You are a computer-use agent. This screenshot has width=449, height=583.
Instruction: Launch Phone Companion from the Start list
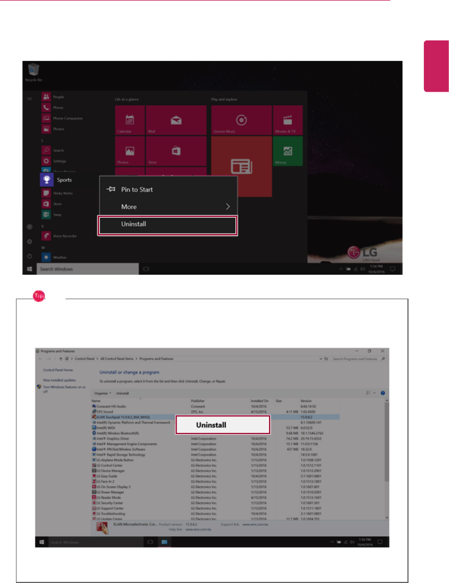[62, 118]
